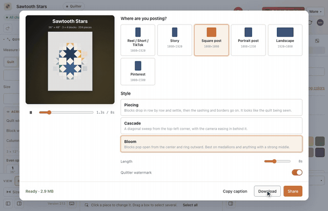Click the Sawtooth Stars quilt preview

click(x=70, y=59)
